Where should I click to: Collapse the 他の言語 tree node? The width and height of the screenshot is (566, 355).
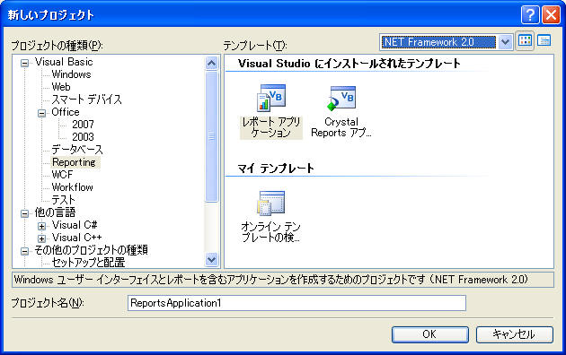point(24,213)
